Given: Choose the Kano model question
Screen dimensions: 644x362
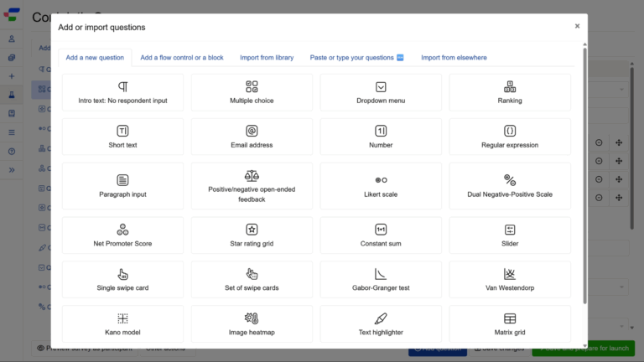Looking at the screenshot, I should pos(122,324).
